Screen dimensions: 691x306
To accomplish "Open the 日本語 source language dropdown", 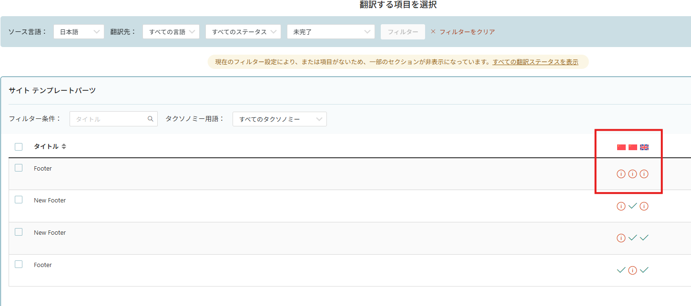I will pos(79,32).
